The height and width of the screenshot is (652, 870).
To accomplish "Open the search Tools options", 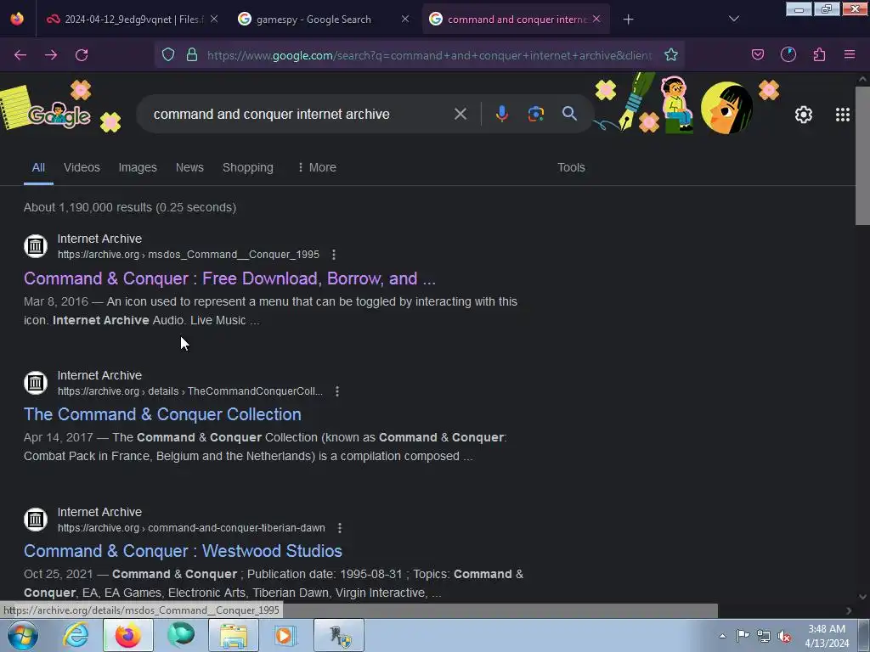I will [571, 167].
